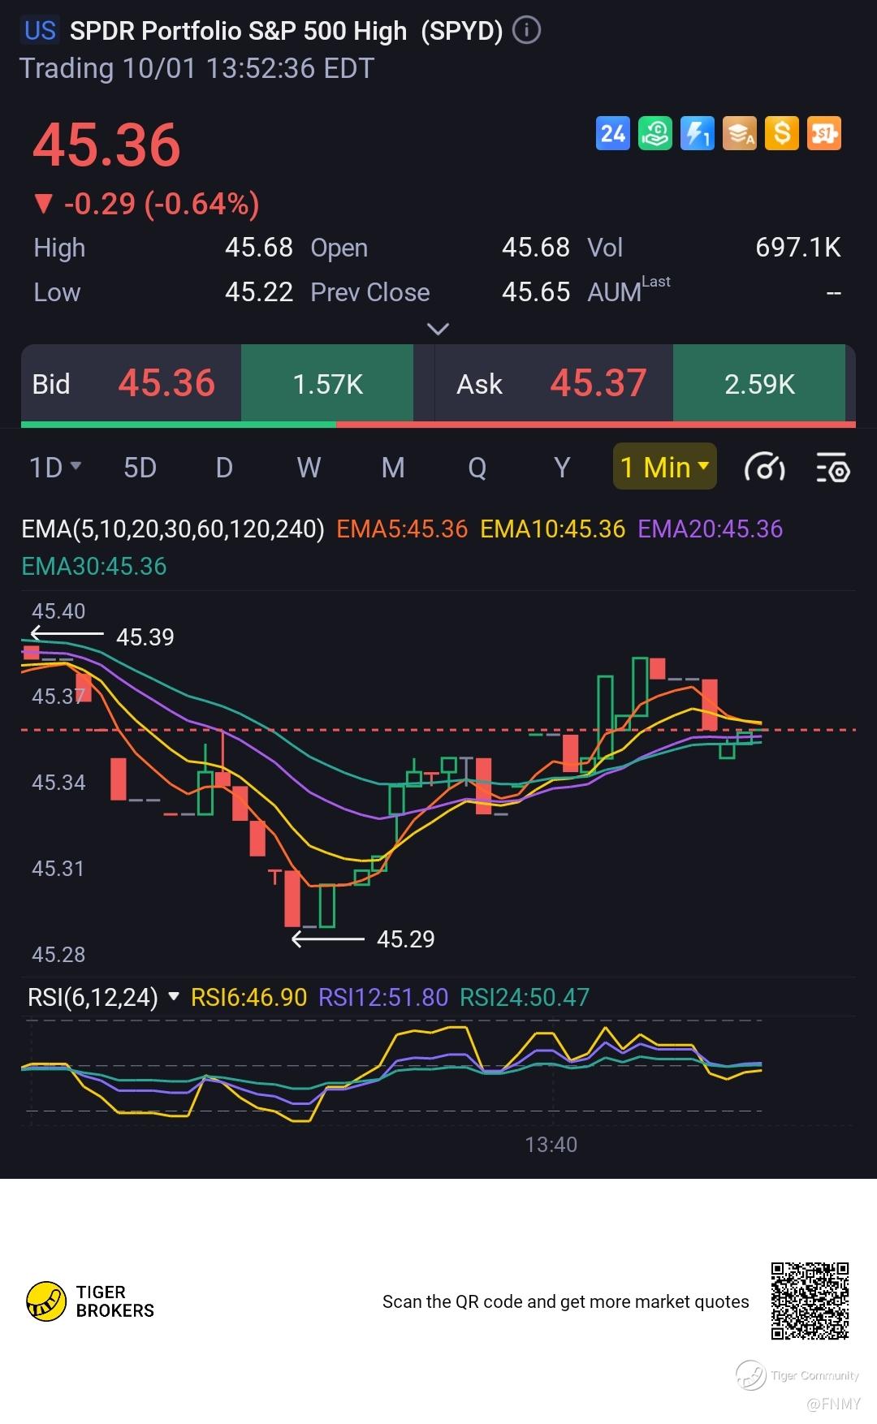Tap the yellow dollar sign icon

[x=782, y=133]
